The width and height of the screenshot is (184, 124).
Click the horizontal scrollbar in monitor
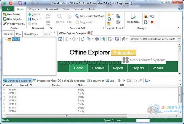click(x=67, y=116)
